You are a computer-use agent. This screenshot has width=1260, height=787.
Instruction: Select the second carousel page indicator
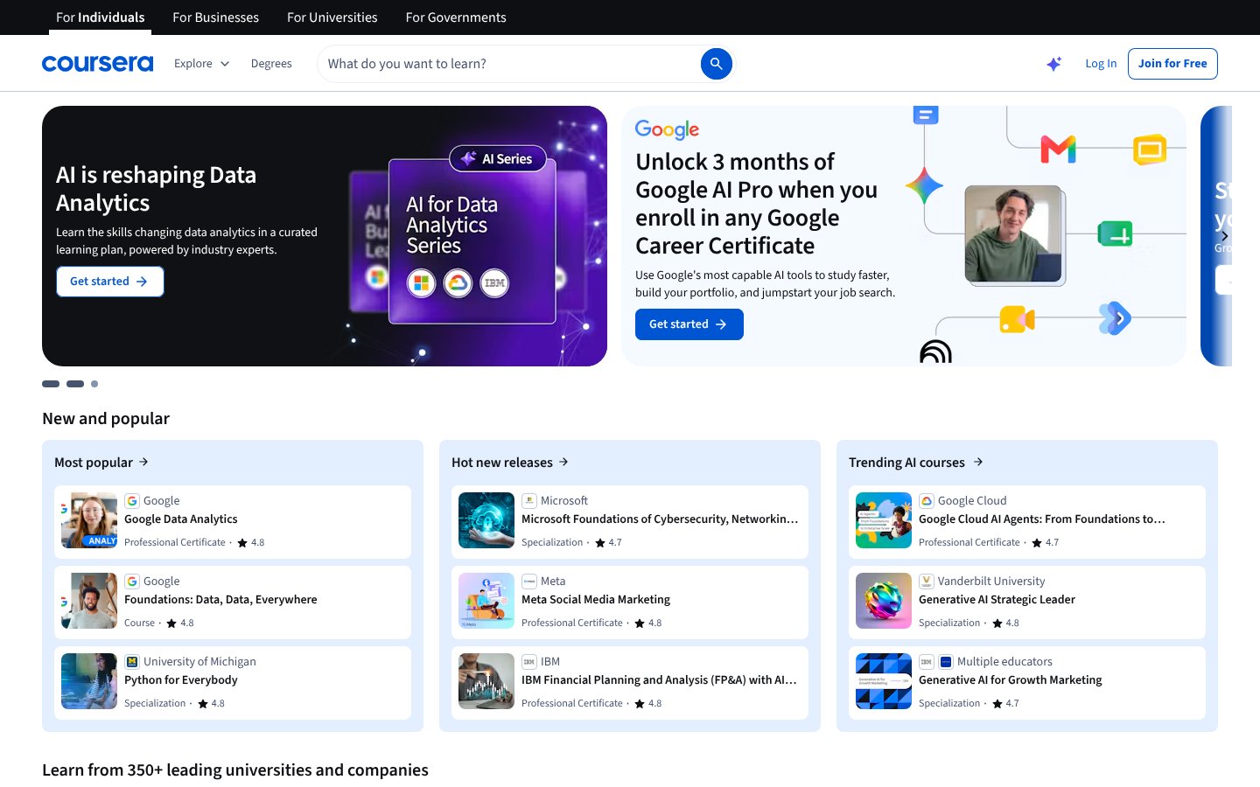point(75,384)
